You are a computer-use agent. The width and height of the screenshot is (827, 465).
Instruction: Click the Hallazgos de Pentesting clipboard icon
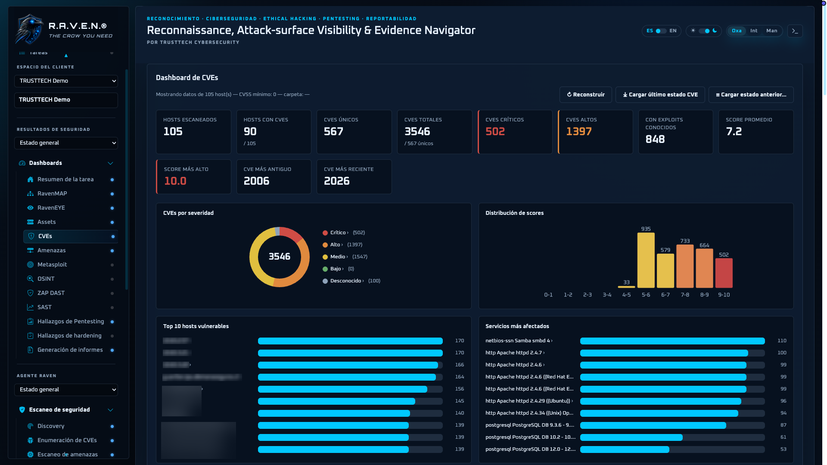30,322
